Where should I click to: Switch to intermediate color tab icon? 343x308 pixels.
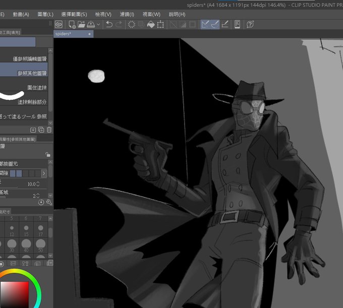pyautogui.click(x=25, y=263)
